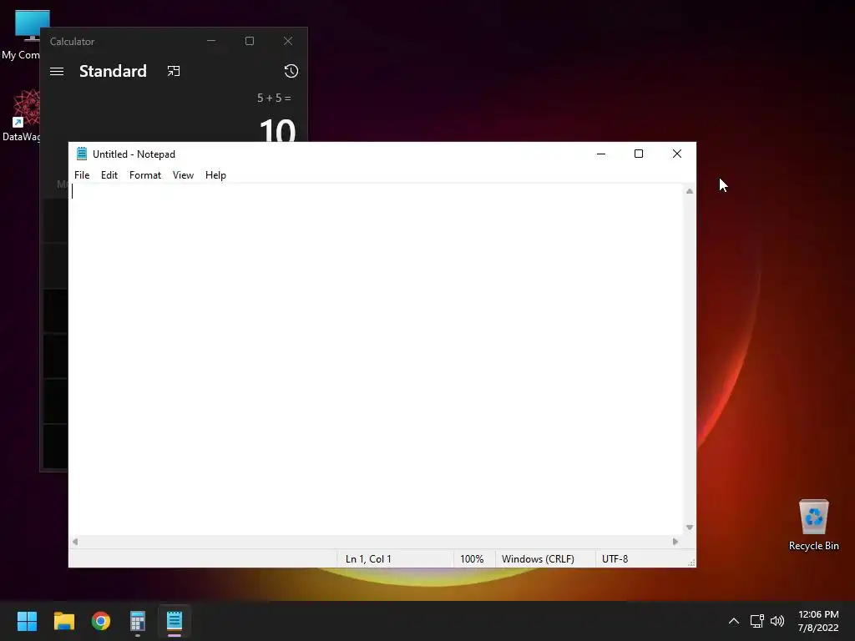Click the 100% zoom status entry
The image size is (855, 641).
472,559
